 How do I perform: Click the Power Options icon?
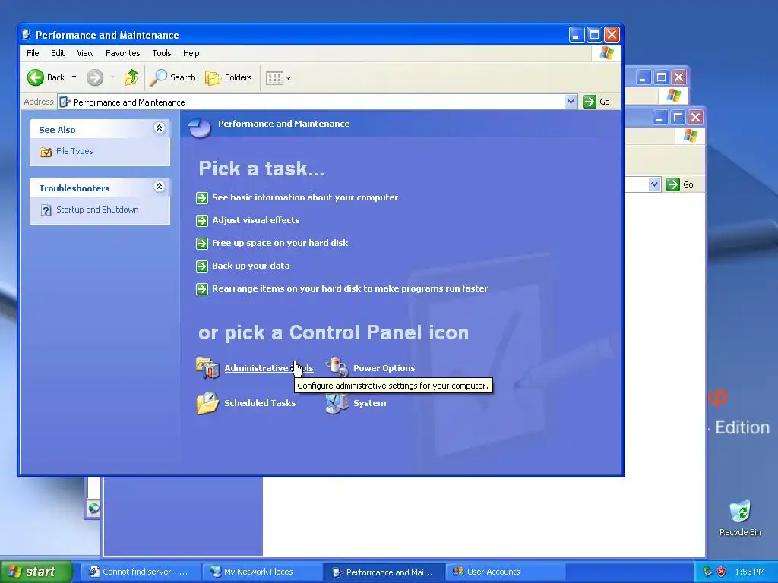(x=337, y=367)
